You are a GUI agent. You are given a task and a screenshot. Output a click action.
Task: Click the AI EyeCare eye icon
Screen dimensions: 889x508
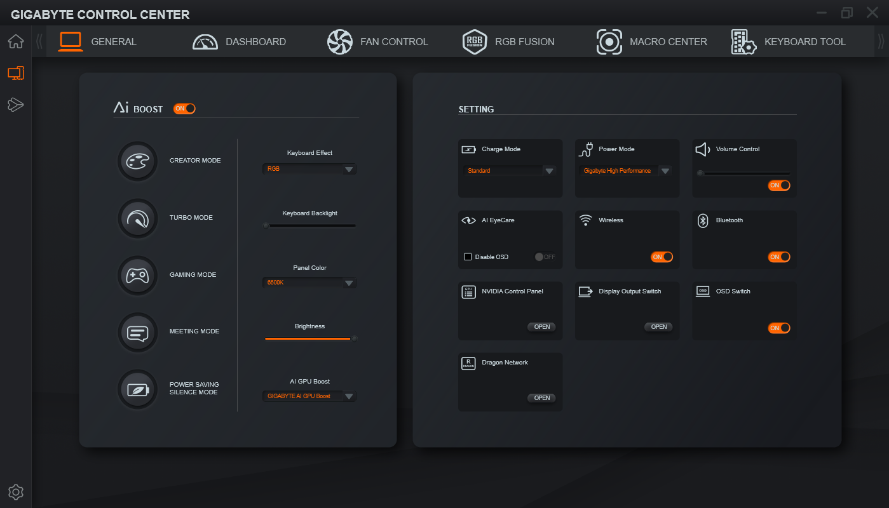469,221
